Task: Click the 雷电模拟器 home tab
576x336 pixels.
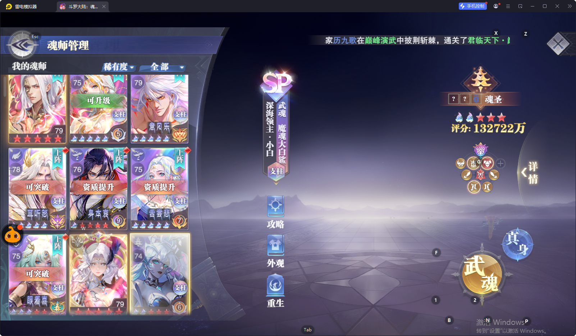Action: tap(22, 6)
